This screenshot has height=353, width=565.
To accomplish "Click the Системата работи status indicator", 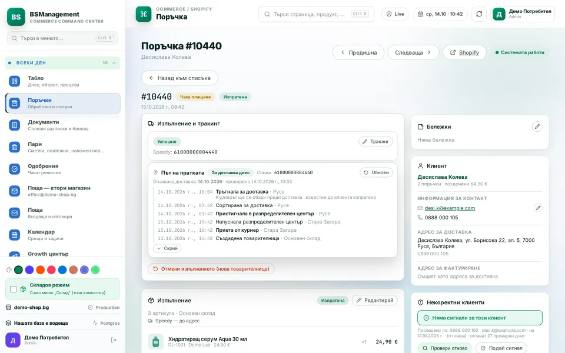I will click(520, 52).
